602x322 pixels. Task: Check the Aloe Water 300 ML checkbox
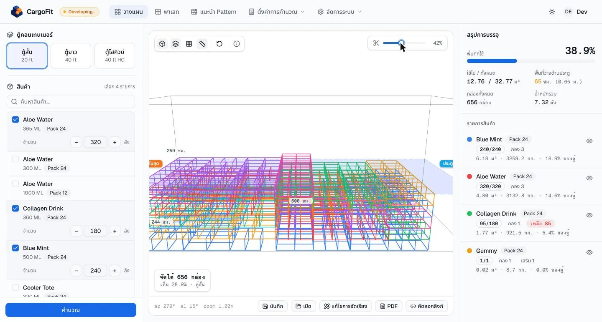(x=15, y=159)
